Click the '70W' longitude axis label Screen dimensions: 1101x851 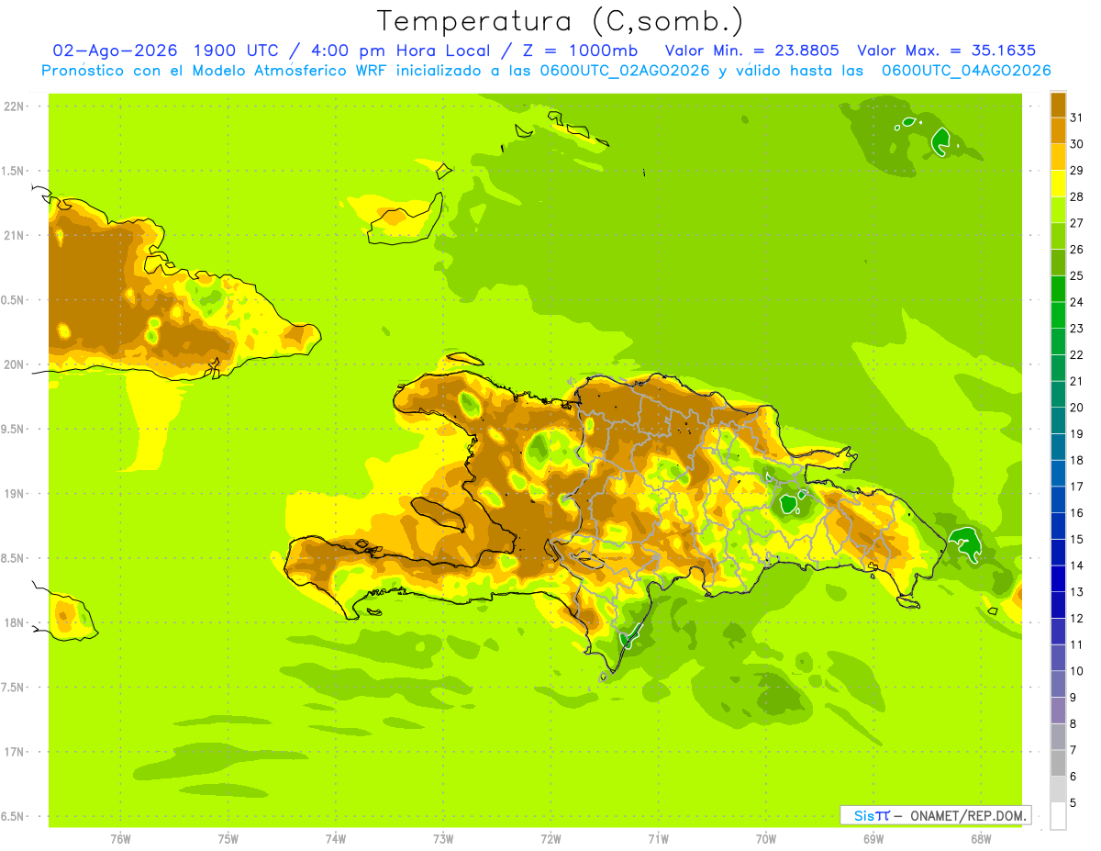click(766, 839)
